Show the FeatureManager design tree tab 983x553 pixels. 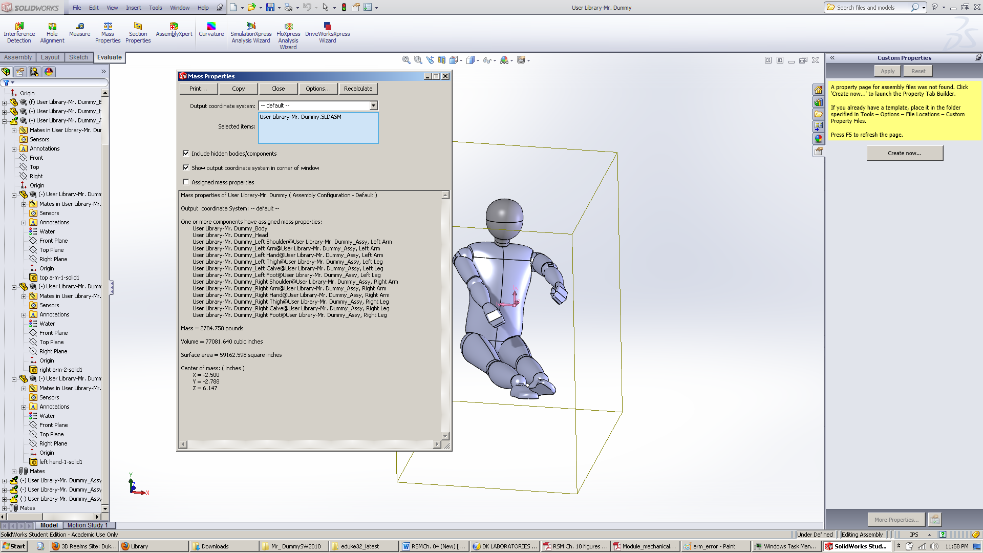click(6, 72)
